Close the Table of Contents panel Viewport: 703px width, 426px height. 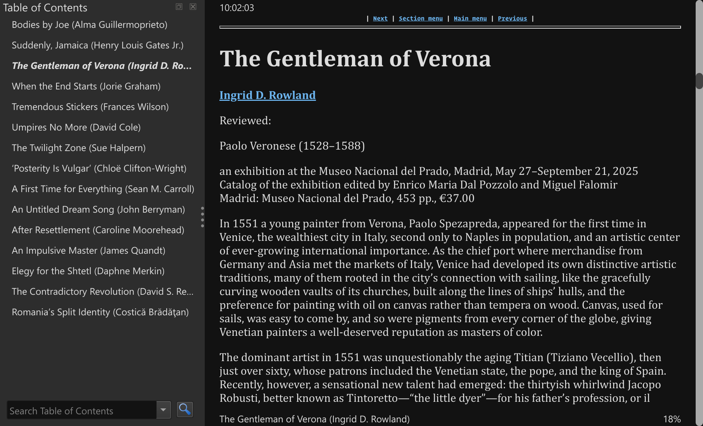(193, 7)
